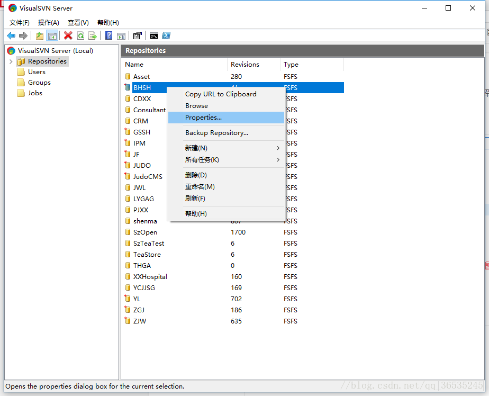489x396 pixels.
Task: Click the 1700 revisions value for SzOpen
Action: point(238,232)
